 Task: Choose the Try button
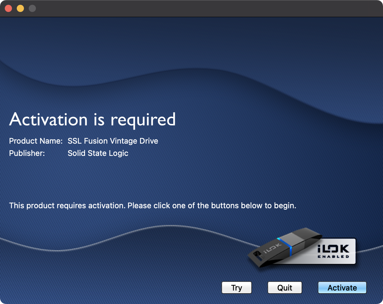pos(236,288)
